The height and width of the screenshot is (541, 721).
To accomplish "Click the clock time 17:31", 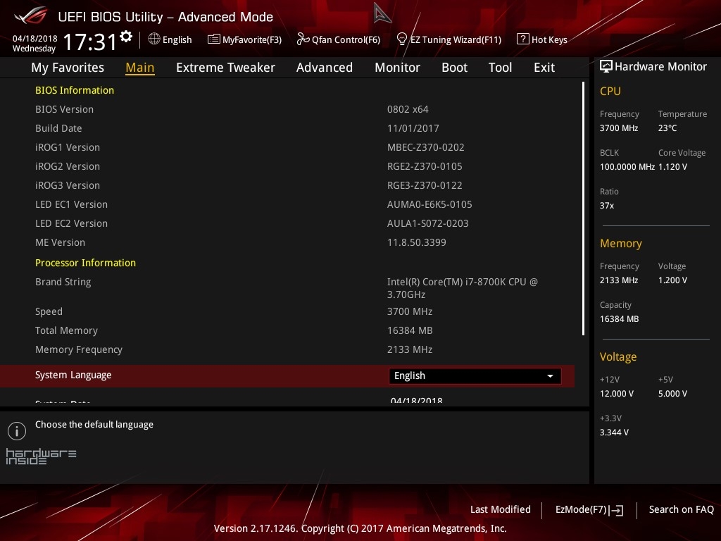I will tap(90, 42).
